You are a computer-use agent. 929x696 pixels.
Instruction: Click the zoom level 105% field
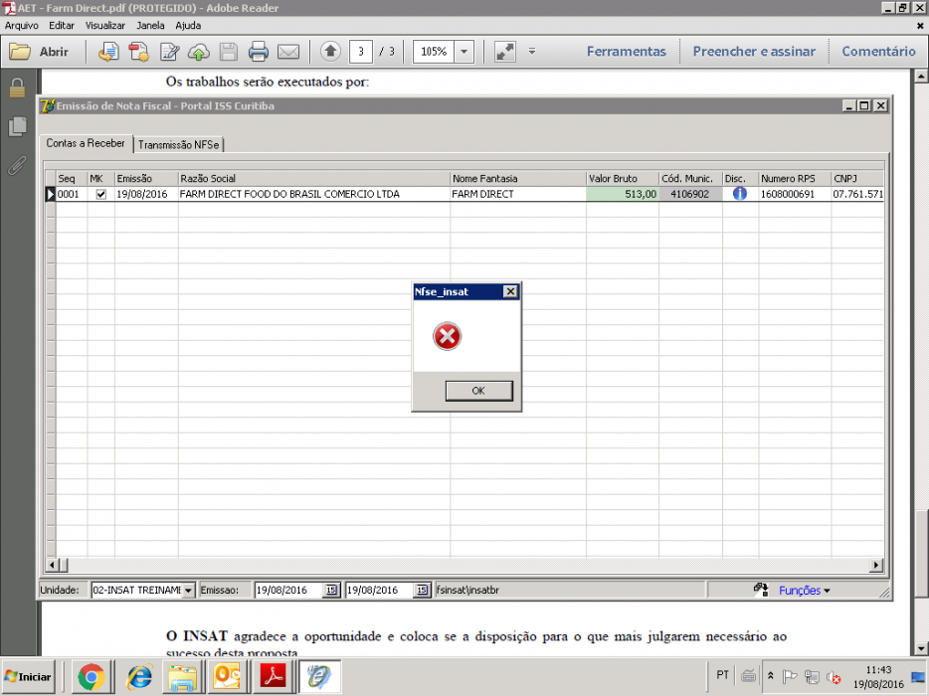coord(434,52)
